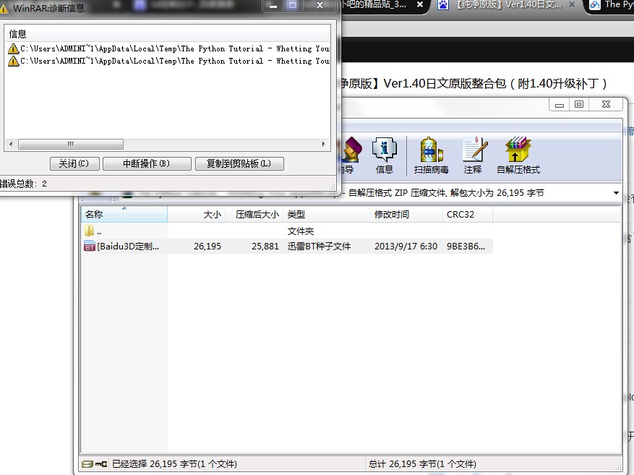The height and width of the screenshot is (475, 634).
Task: Select the BT torrent file icon
Action: point(90,247)
